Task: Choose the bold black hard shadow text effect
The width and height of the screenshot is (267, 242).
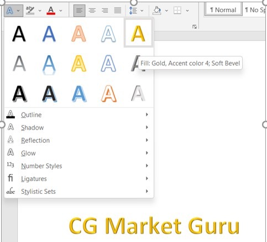Action: tap(20, 94)
